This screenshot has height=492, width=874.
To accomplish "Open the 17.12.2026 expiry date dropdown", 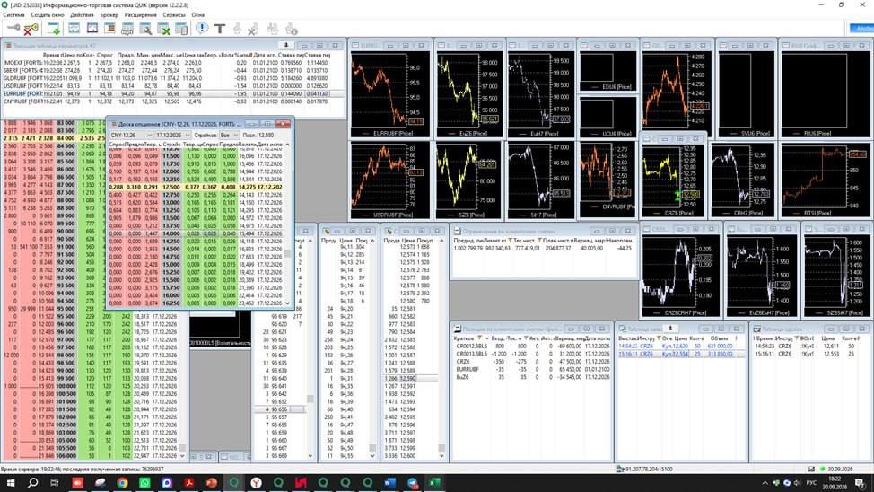I will pyautogui.click(x=172, y=135).
